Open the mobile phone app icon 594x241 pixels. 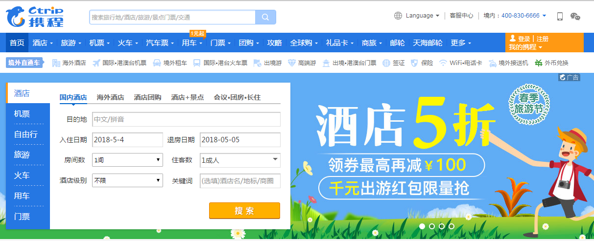click(560, 16)
